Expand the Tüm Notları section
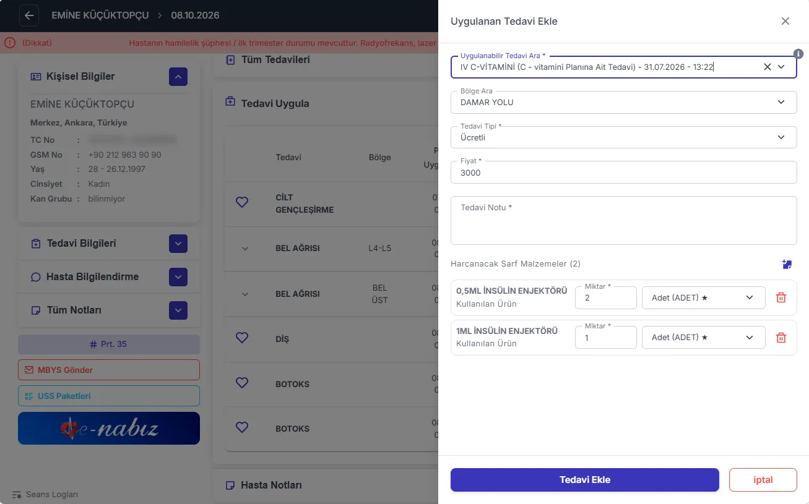Viewport: 809px width, 504px height. tap(178, 310)
